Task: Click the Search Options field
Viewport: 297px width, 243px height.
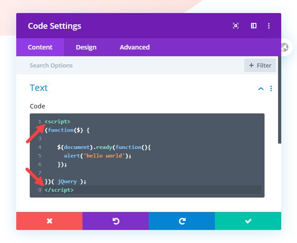Action: [x=131, y=65]
